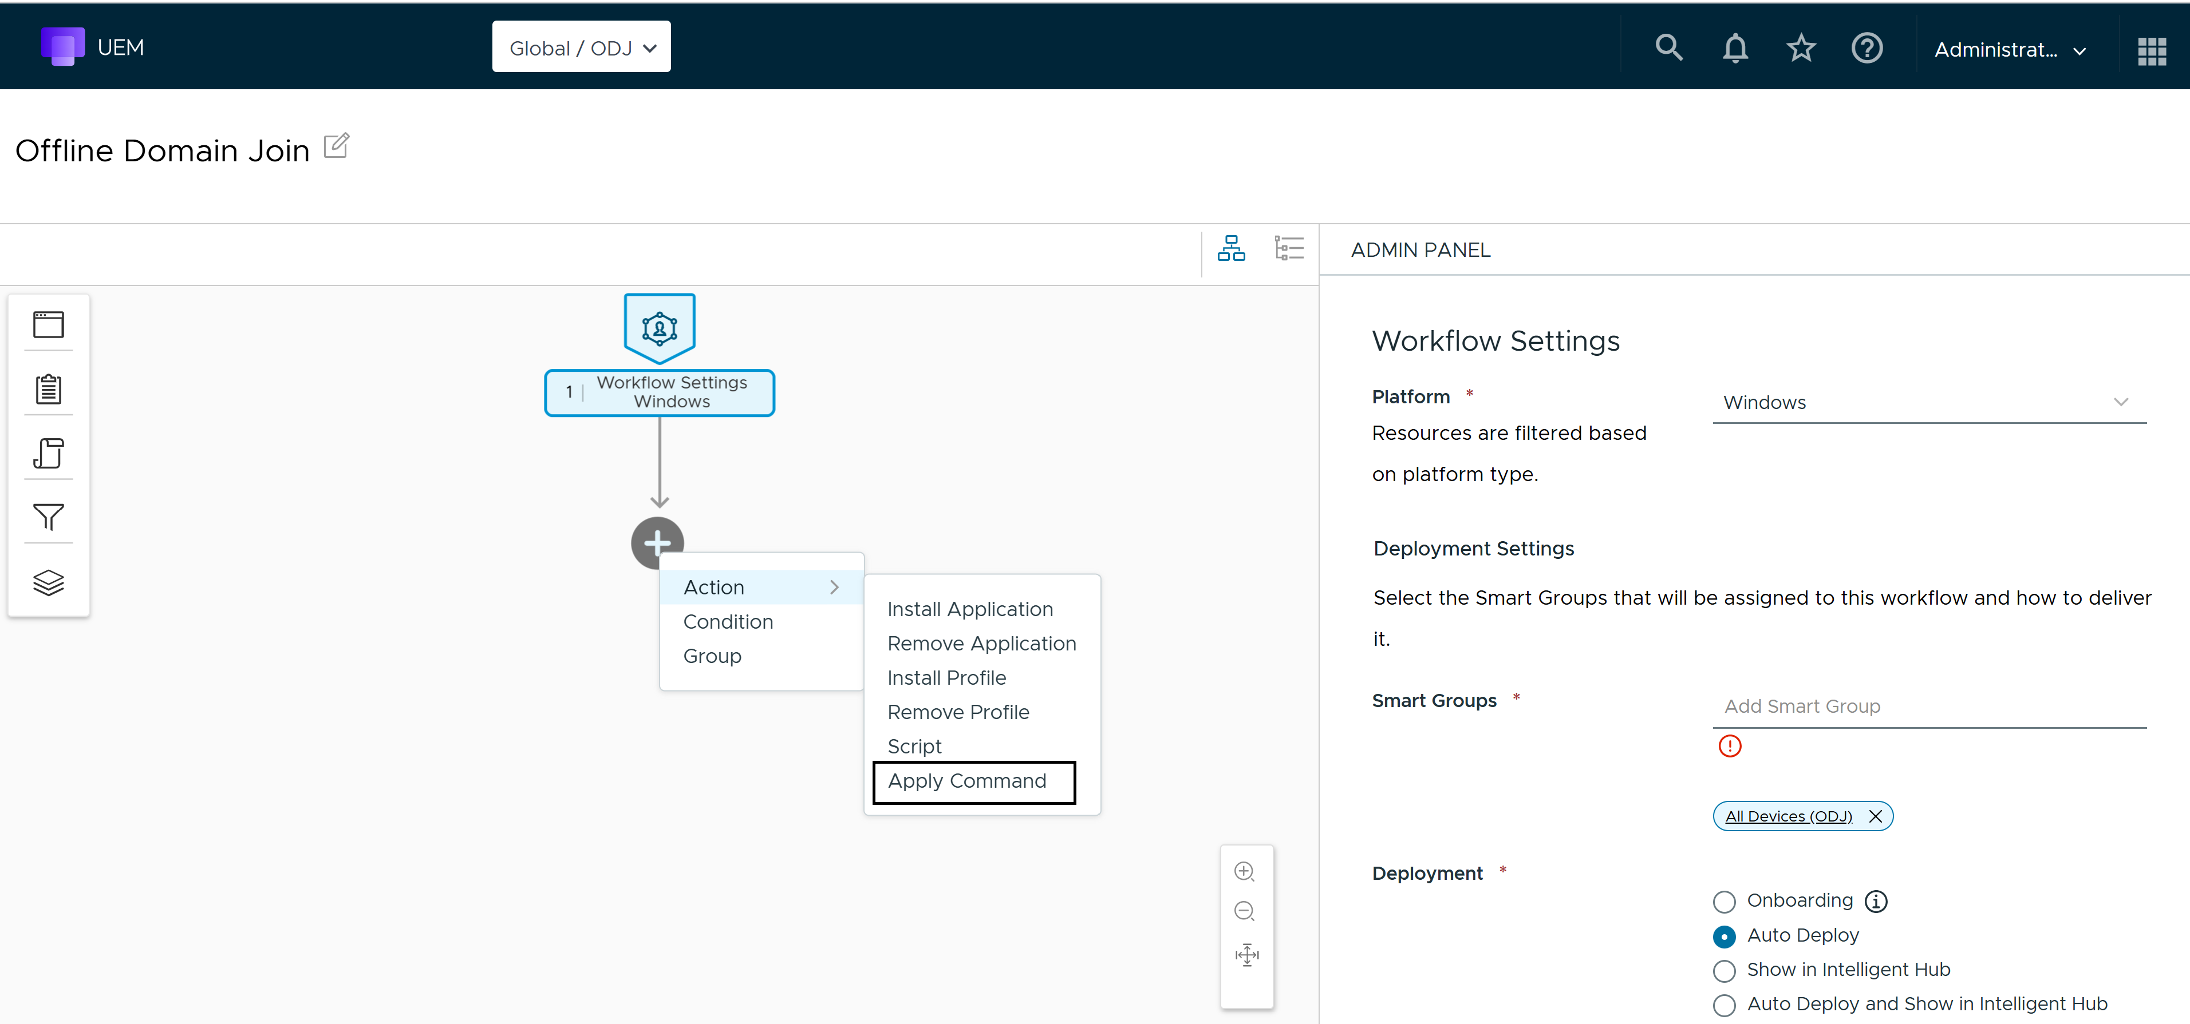The width and height of the screenshot is (2190, 1024).
Task: Select Show in Intelligent Hub radio
Action: [x=1724, y=970]
